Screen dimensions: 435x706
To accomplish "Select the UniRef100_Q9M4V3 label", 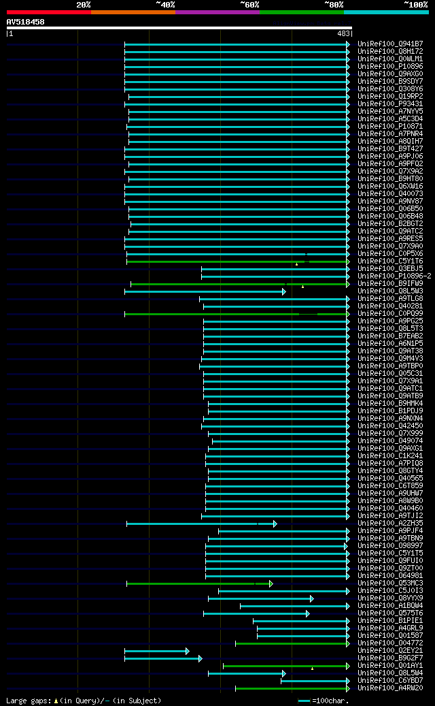I will (390, 358).
